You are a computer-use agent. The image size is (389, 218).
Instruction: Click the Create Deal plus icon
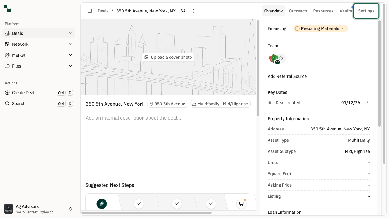(7, 93)
